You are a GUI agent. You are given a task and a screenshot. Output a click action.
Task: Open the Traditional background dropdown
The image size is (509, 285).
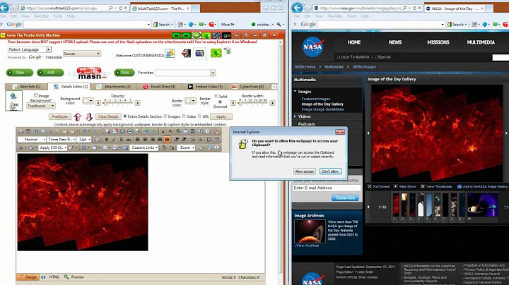(x=40, y=106)
